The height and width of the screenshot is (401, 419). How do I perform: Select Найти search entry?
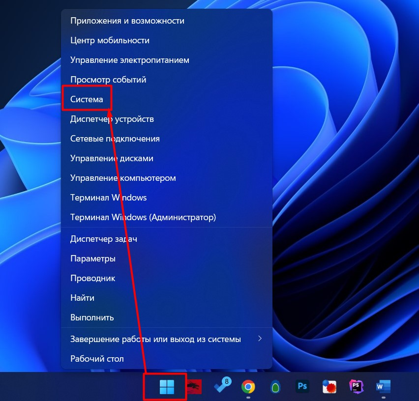pos(167,298)
